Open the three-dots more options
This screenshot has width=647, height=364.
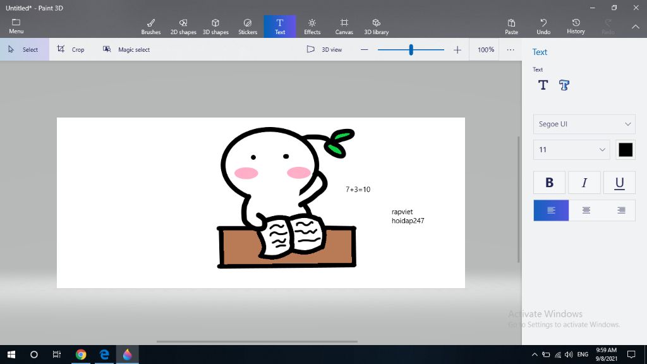coord(511,49)
